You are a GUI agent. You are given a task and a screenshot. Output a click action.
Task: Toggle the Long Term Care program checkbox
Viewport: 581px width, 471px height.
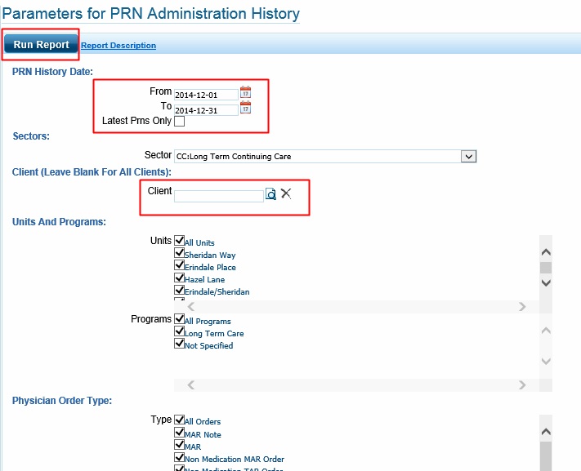click(180, 331)
